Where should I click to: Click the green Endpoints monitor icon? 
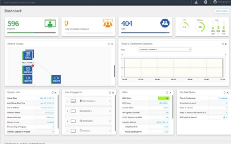(x=50, y=23)
